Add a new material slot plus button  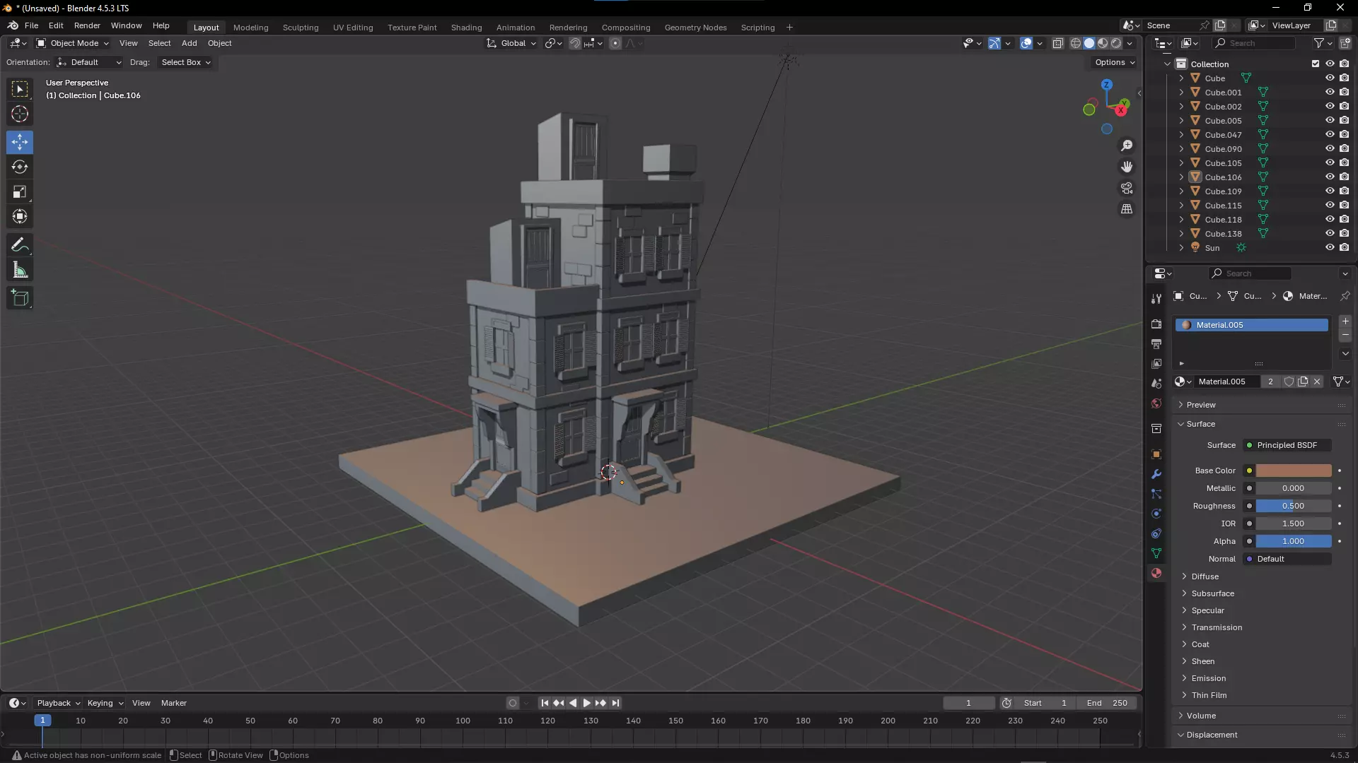[1345, 321]
